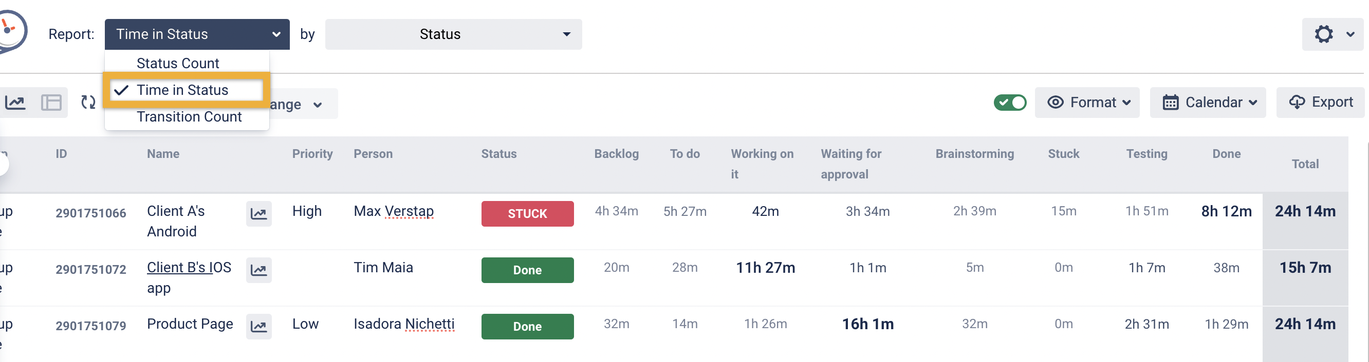Turn off the green toggle switch
This screenshot has width=1369, height=362.
point(1010,102)
